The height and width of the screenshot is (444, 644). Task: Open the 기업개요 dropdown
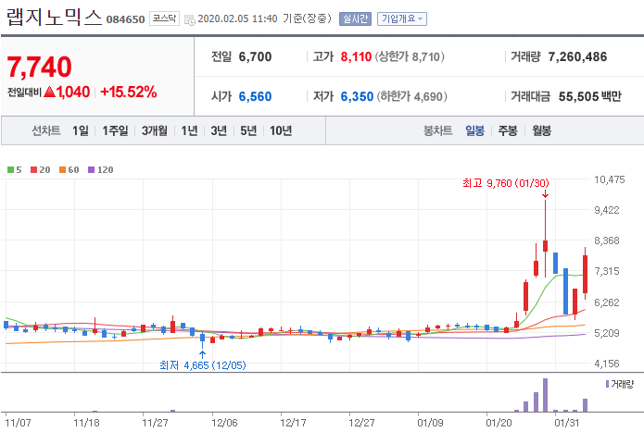tap(402, 18)
